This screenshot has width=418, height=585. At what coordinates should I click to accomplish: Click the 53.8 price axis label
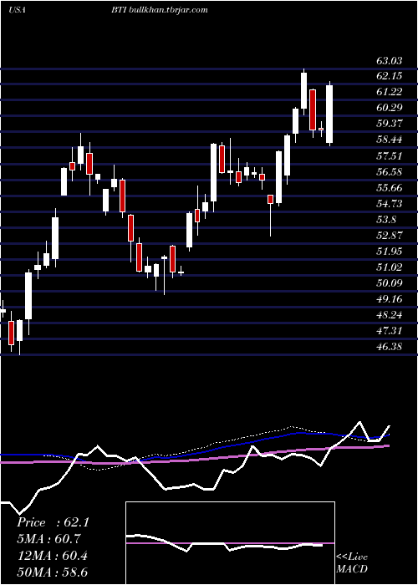(385, 220)
